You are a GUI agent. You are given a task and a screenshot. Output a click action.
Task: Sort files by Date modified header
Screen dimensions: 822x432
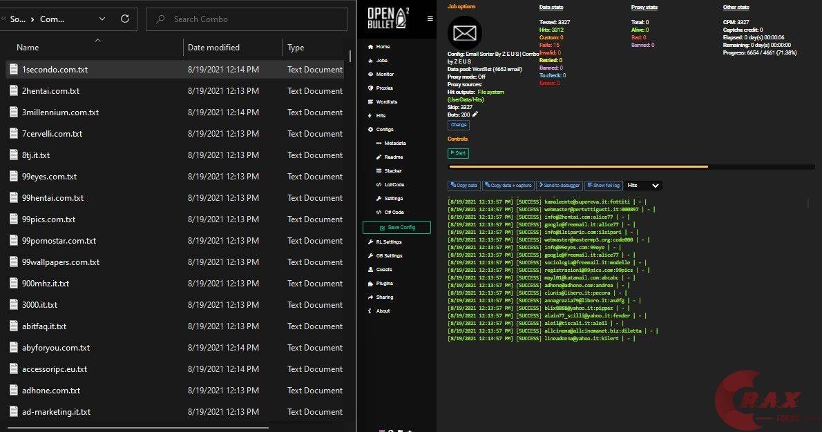(213, 47)
